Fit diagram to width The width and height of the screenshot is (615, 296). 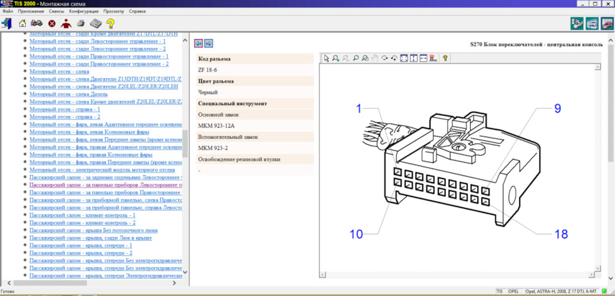click(423, 58)
